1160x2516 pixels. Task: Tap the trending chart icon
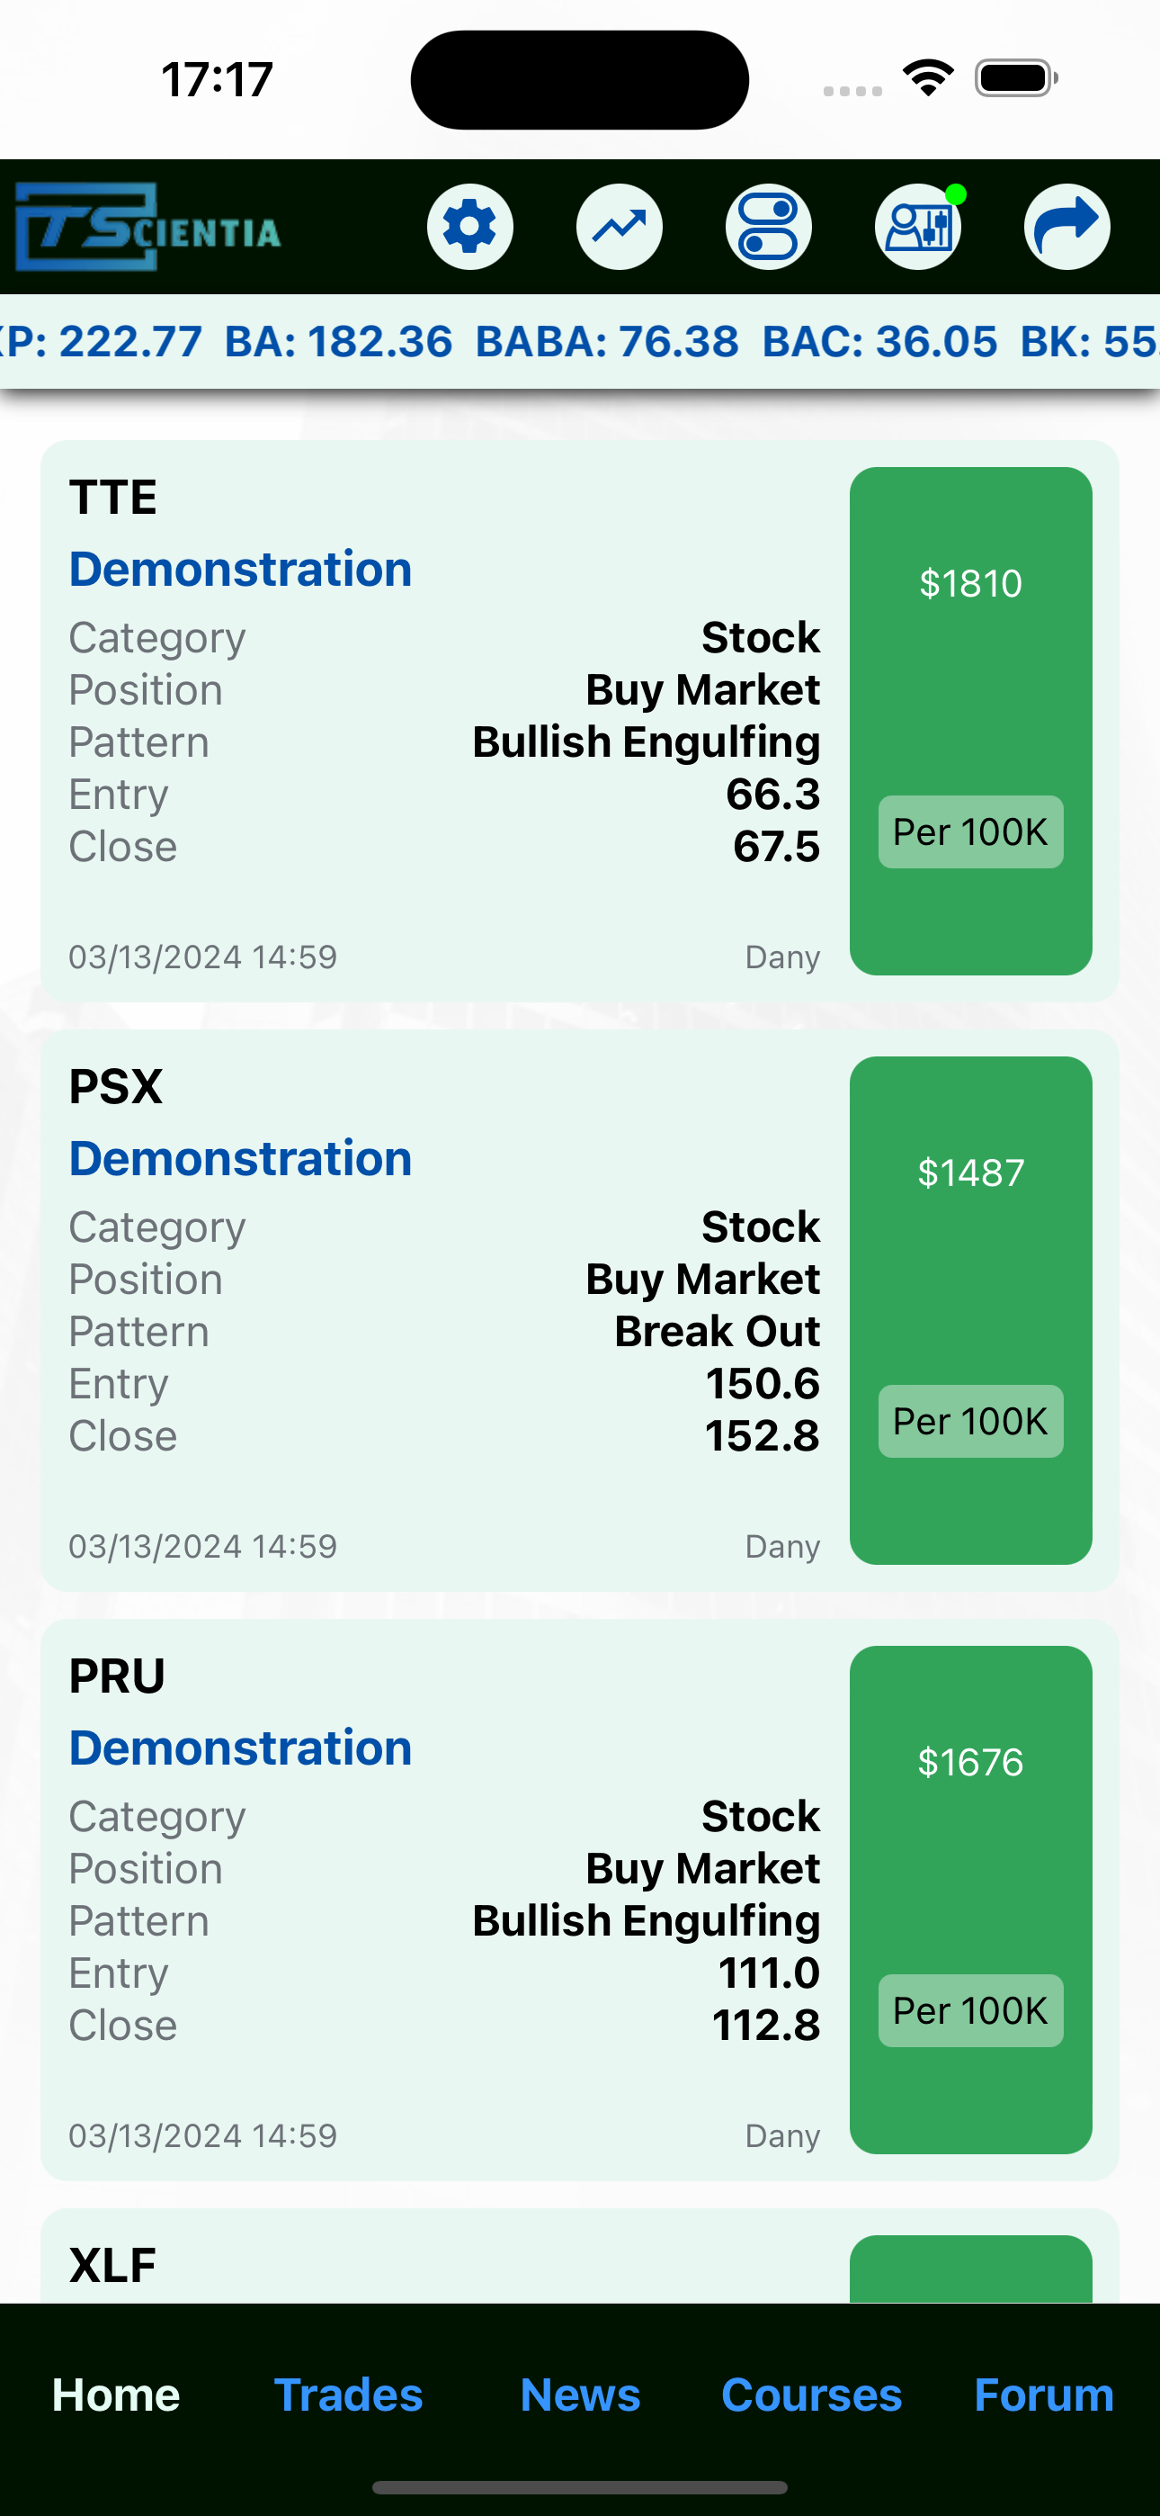click(x=619, y=227)
